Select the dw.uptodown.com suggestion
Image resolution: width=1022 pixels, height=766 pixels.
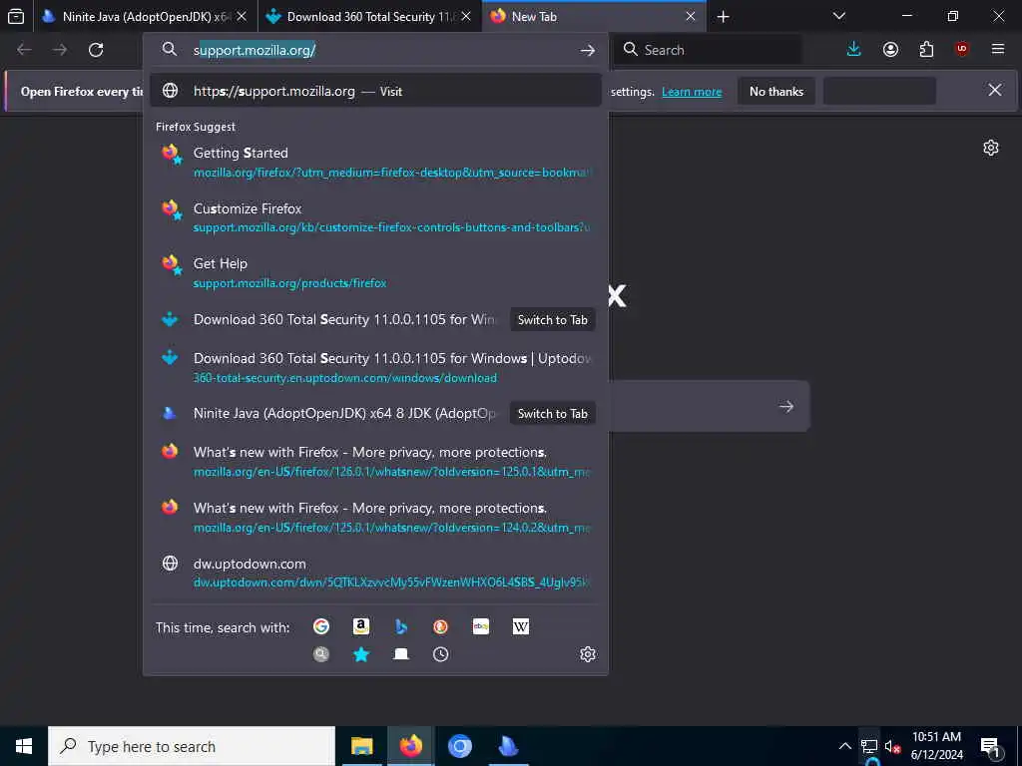375,572
